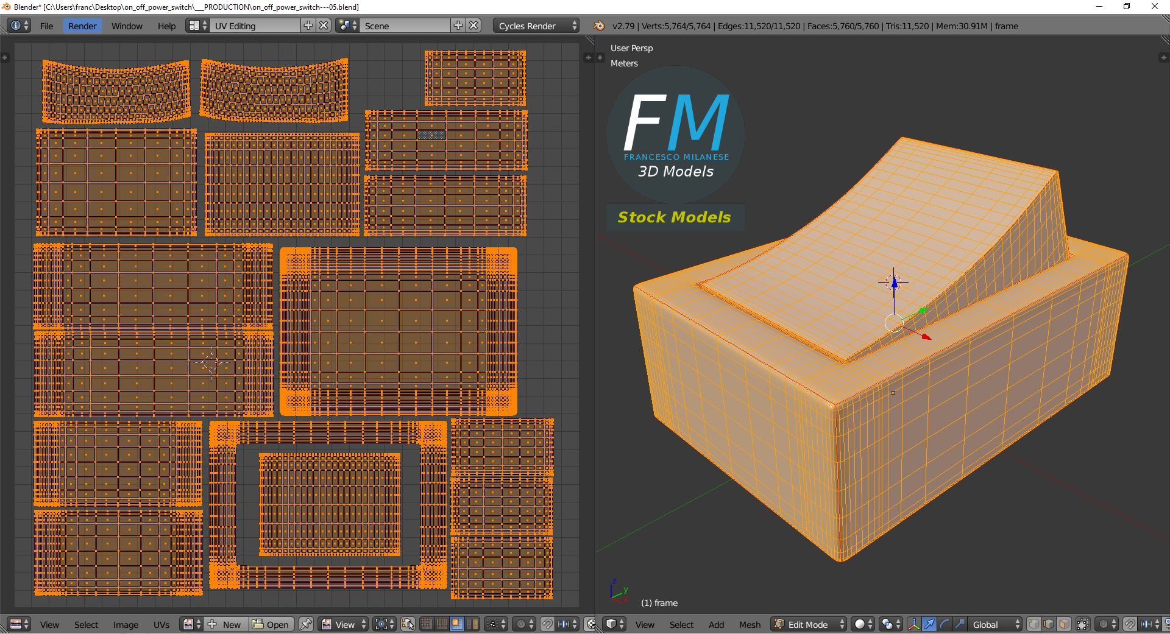Toggle UV sync selection with mesh
This screenshot has width=1170, height=634.
click(408, 624)
